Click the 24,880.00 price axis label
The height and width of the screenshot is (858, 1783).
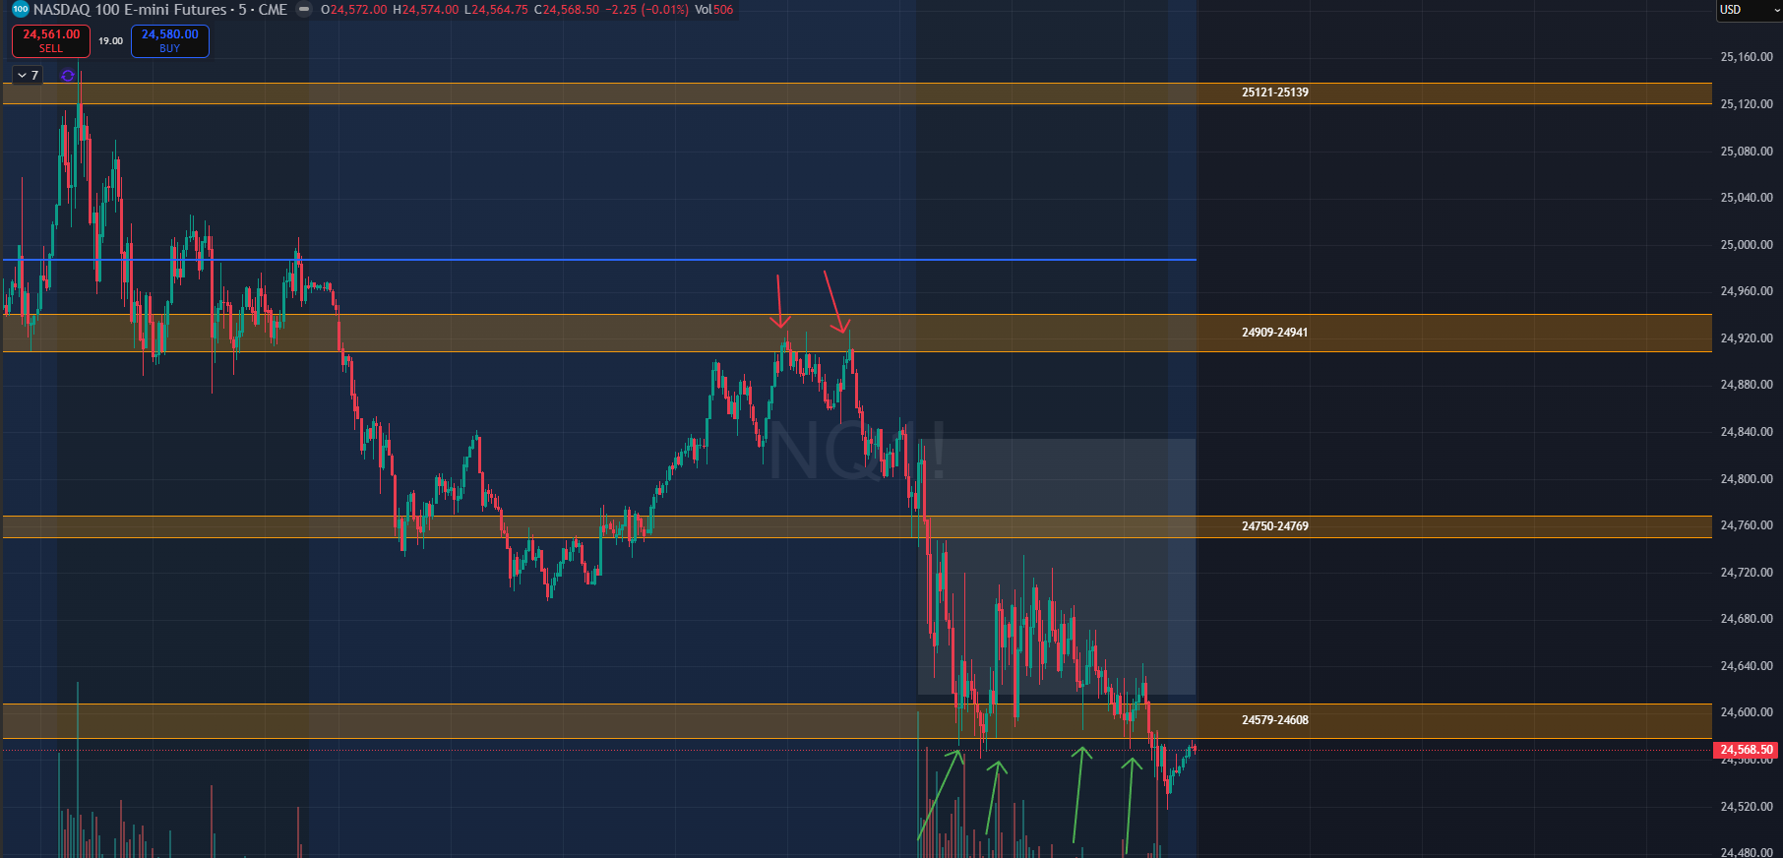pos(1747,385)
